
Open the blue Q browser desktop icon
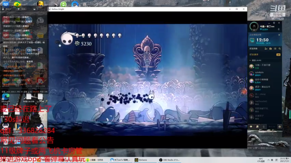click(x=75, y=4)
